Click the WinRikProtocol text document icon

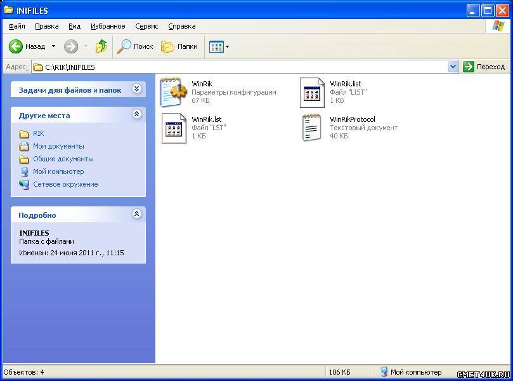312,128
